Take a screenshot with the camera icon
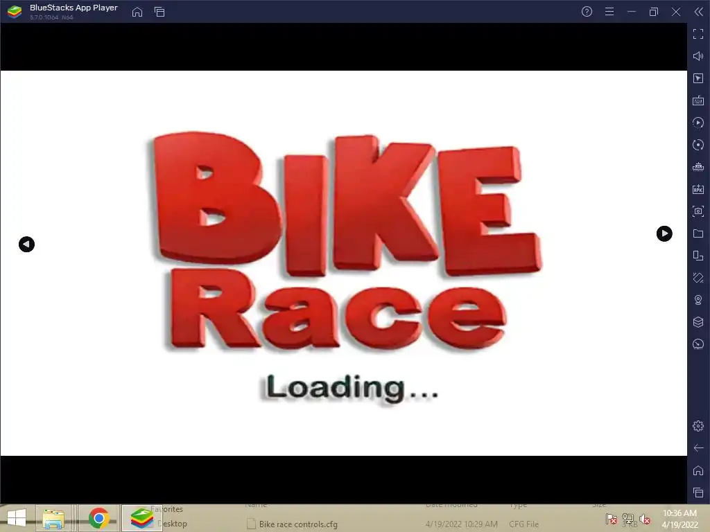Viewport: 710px width, 532px height. pyautogui.click(x=698, y=211)
